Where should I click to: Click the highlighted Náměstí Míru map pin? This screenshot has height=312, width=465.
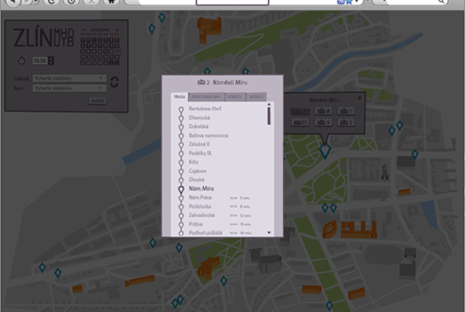[x=325, y=150]
